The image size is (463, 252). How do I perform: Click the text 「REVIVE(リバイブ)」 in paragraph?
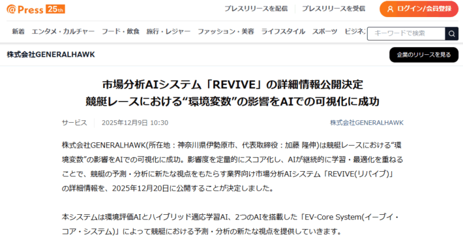click(359, 174)
